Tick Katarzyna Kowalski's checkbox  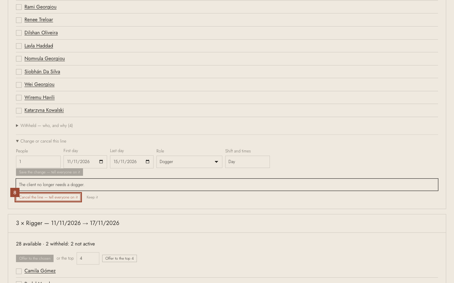tap(19, 111)
